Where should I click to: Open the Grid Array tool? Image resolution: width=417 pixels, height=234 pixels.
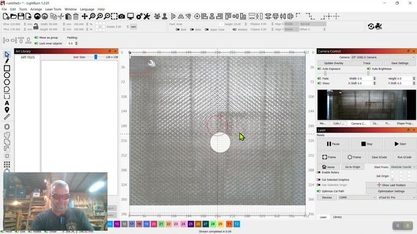tap(7, 164)
